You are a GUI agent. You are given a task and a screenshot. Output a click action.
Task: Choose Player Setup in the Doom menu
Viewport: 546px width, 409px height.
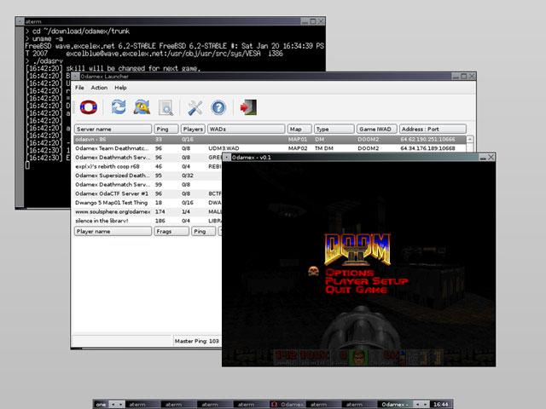tap(366, 280)
